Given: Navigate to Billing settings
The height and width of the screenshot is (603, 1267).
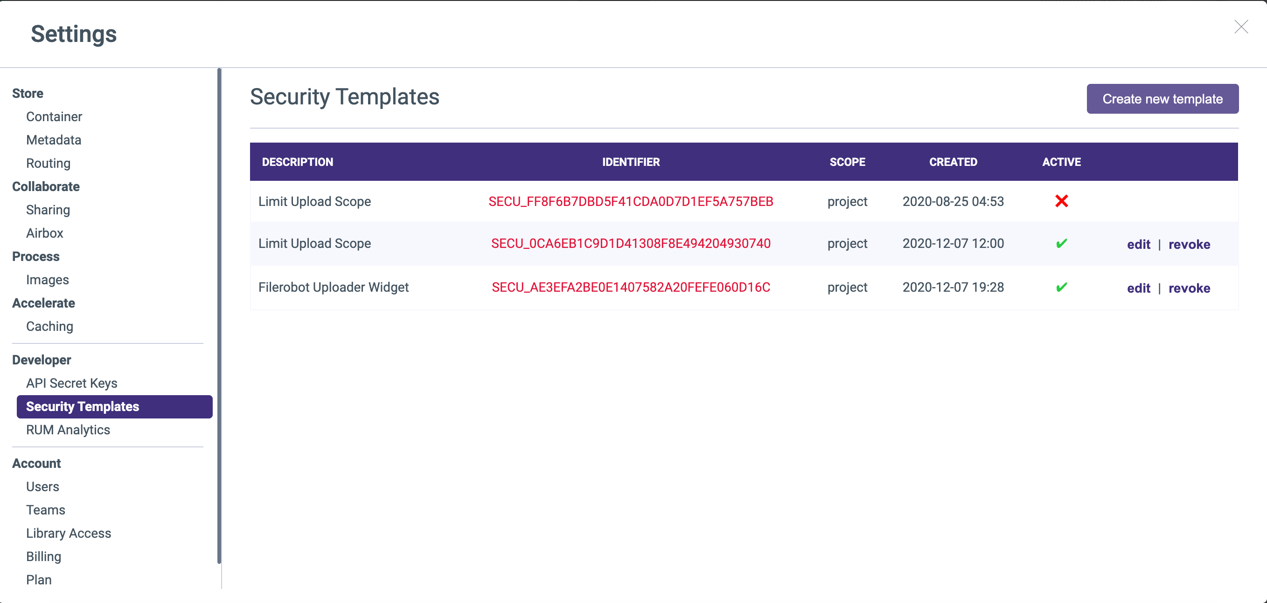Looking at the screenshot, I should coord(43,556).
